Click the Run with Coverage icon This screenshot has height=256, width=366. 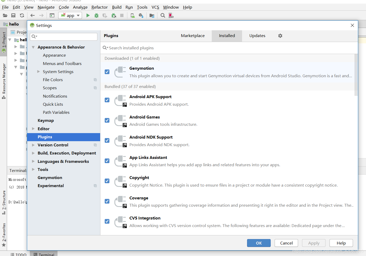[105, 16]
